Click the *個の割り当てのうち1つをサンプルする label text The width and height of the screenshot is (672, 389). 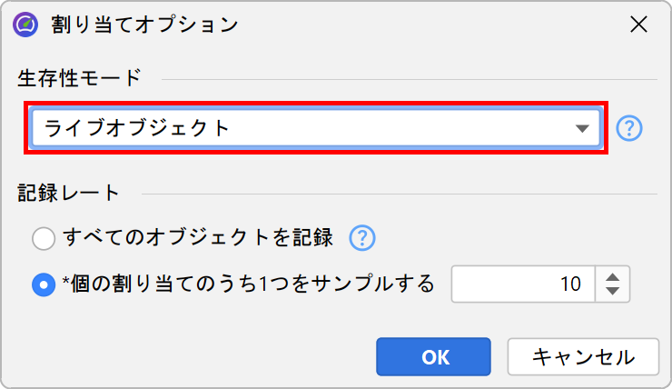coord(248,284)
